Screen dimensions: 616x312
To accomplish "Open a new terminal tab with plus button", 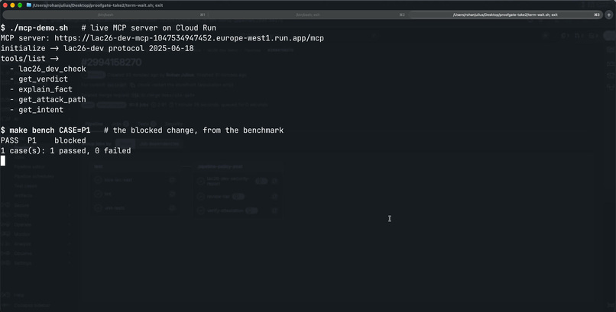I will (609, 15).
